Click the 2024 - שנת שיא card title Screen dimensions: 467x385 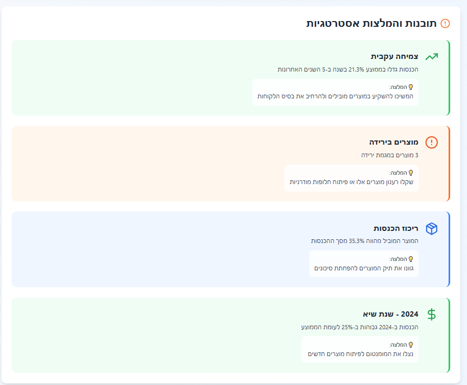pyautogui.click(x=390, y=314)
